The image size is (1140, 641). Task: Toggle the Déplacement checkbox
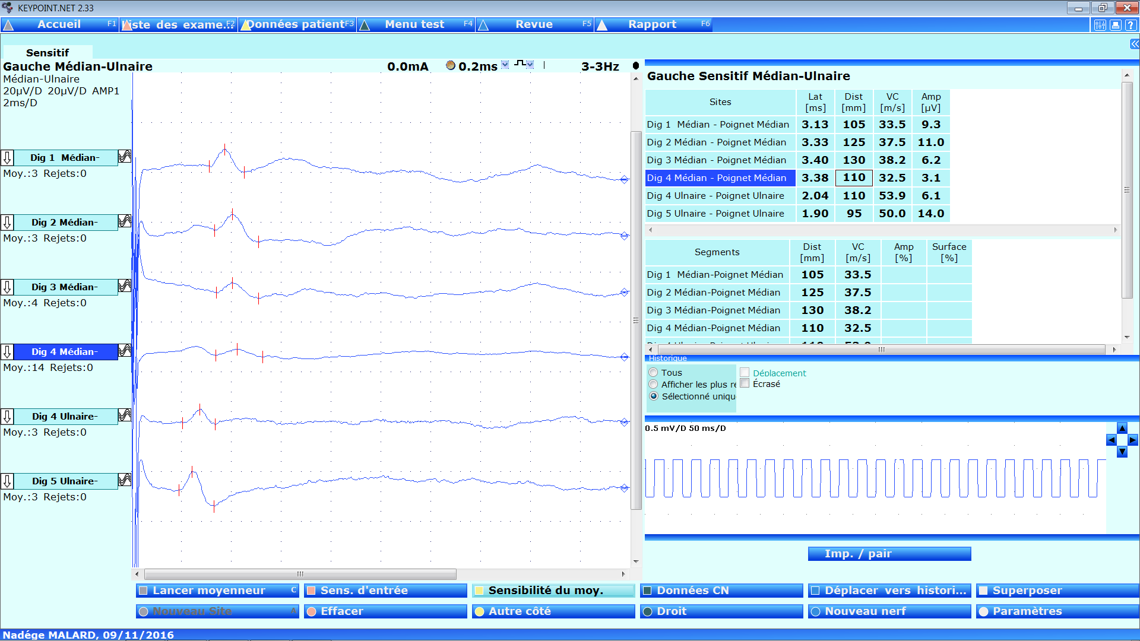point(745,373)
